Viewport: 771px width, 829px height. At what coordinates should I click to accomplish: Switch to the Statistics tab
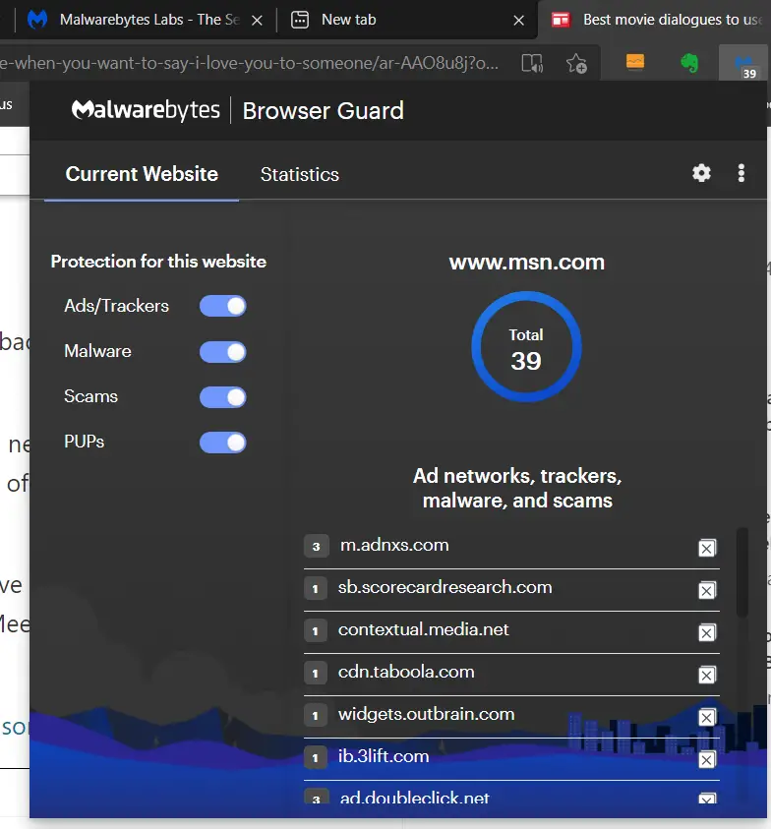(x=299, y=174)
